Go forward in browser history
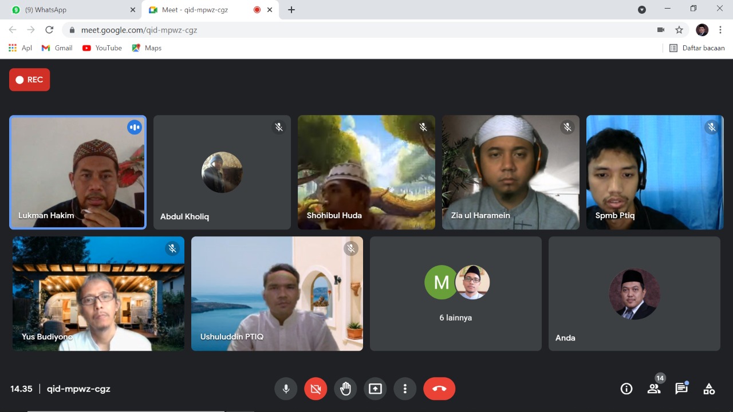733x412 pixels. tap(31, 30)
